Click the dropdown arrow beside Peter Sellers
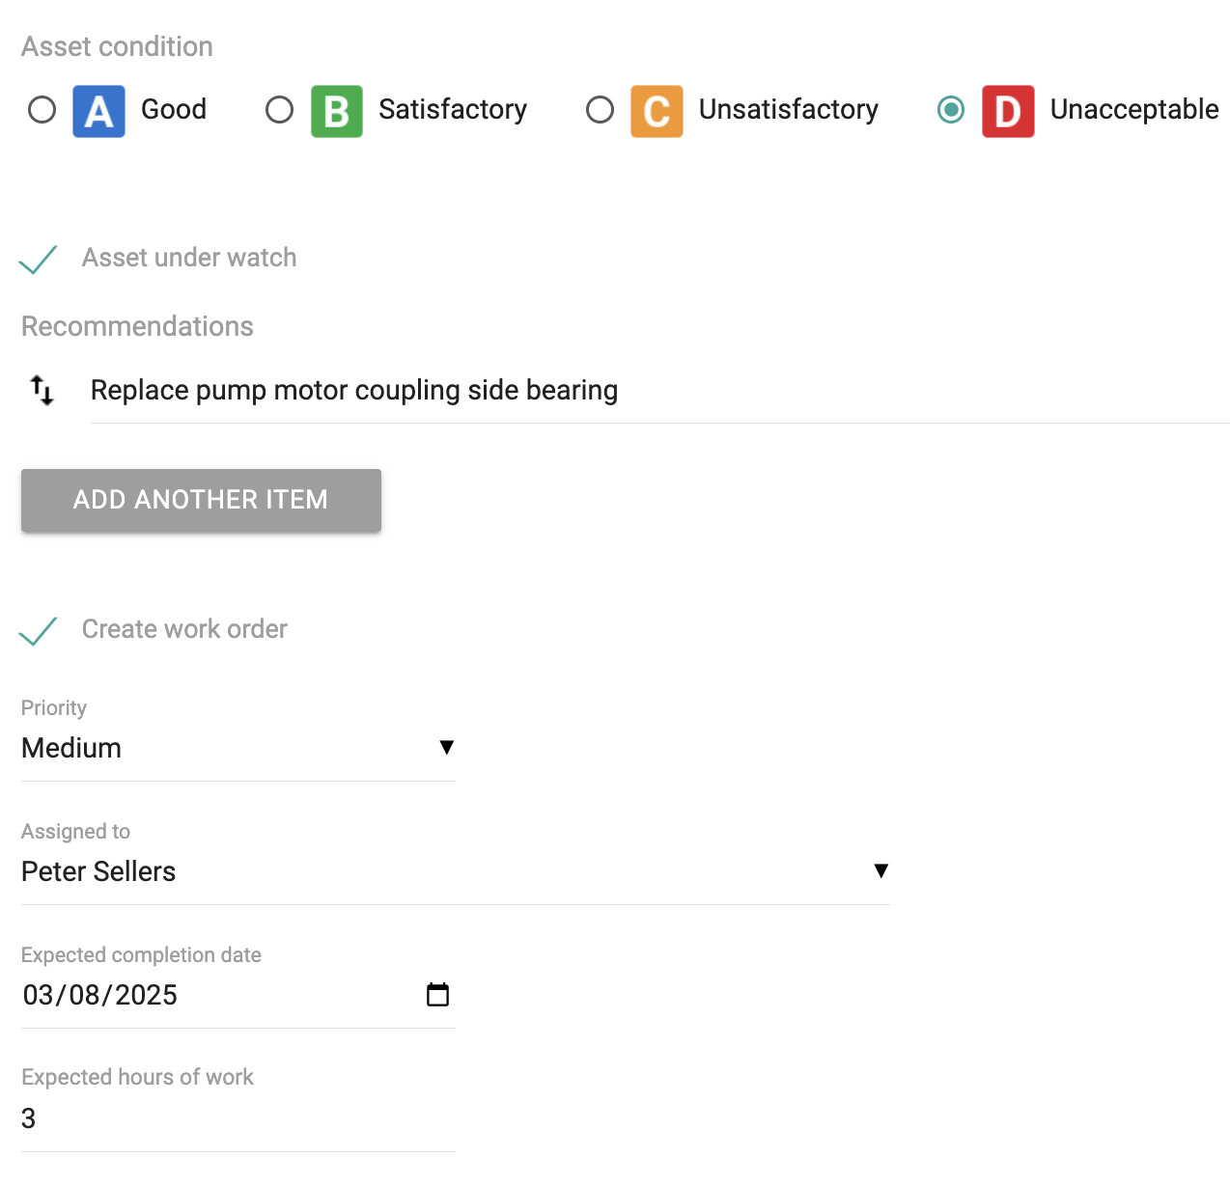1230x1185 pixels. tap(881, 870)
